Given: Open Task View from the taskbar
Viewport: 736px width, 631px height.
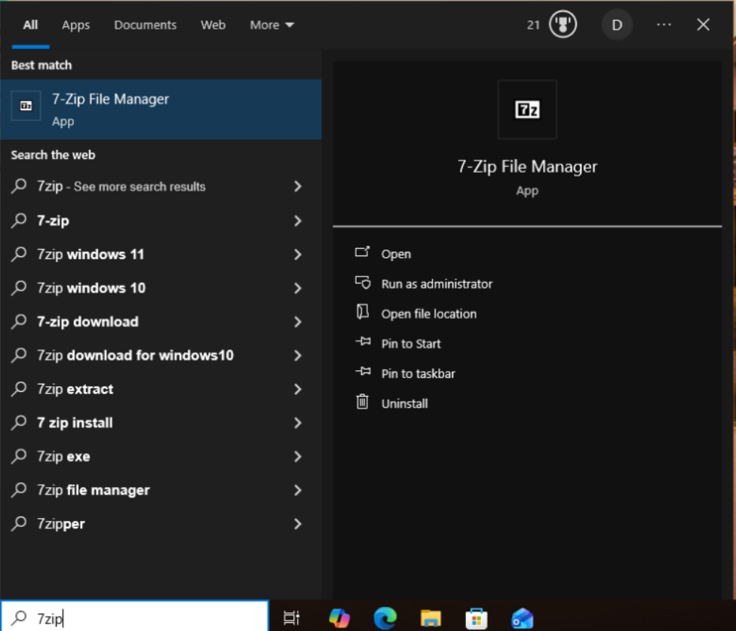Looking at the screenshot, I should pyautogui.click(x=292, y=618).
